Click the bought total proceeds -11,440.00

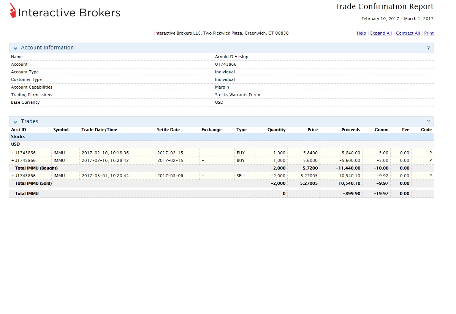click(x=348, y=168)
